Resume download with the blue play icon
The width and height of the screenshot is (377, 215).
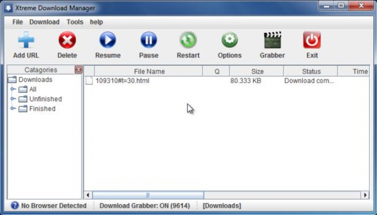pyautogui.click(x=108, y=40)
